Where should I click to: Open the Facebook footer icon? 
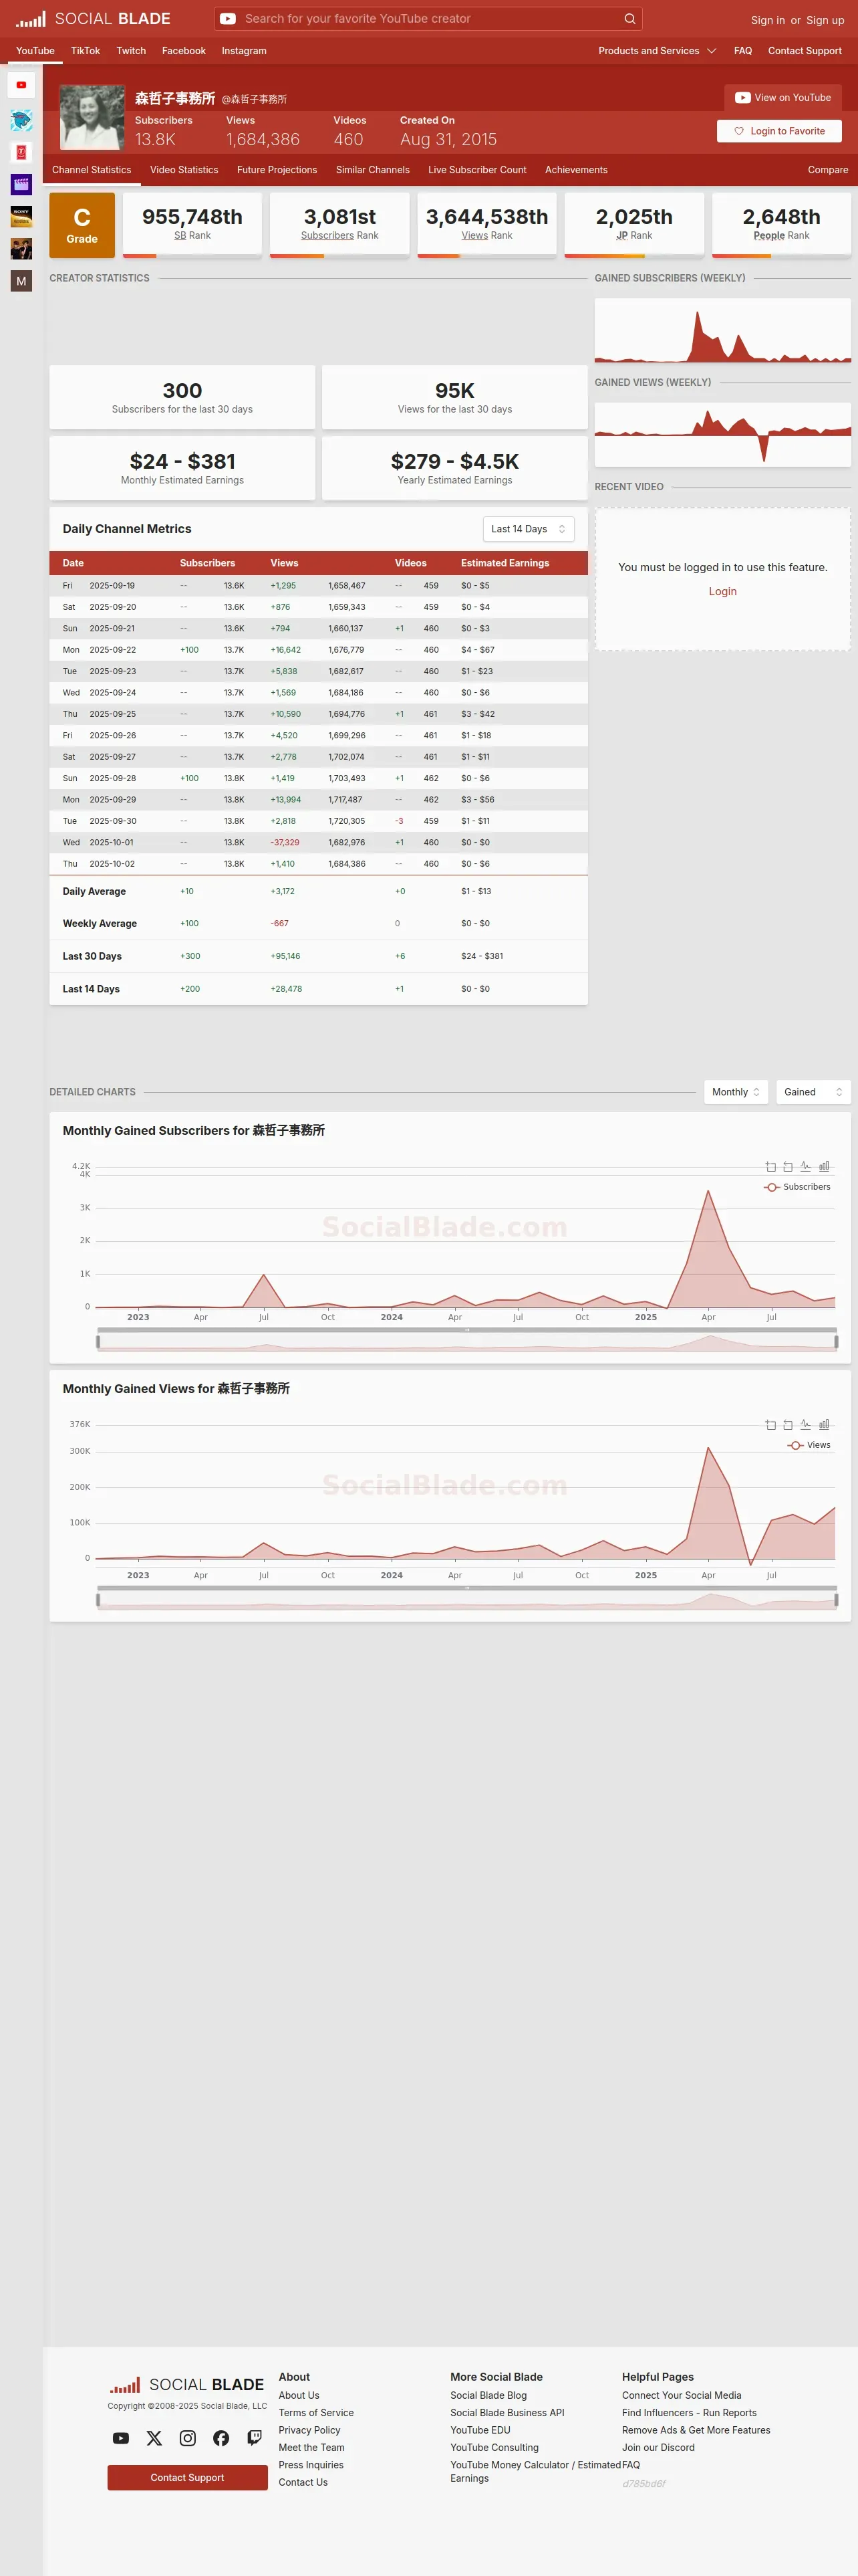coord(221,2438)
